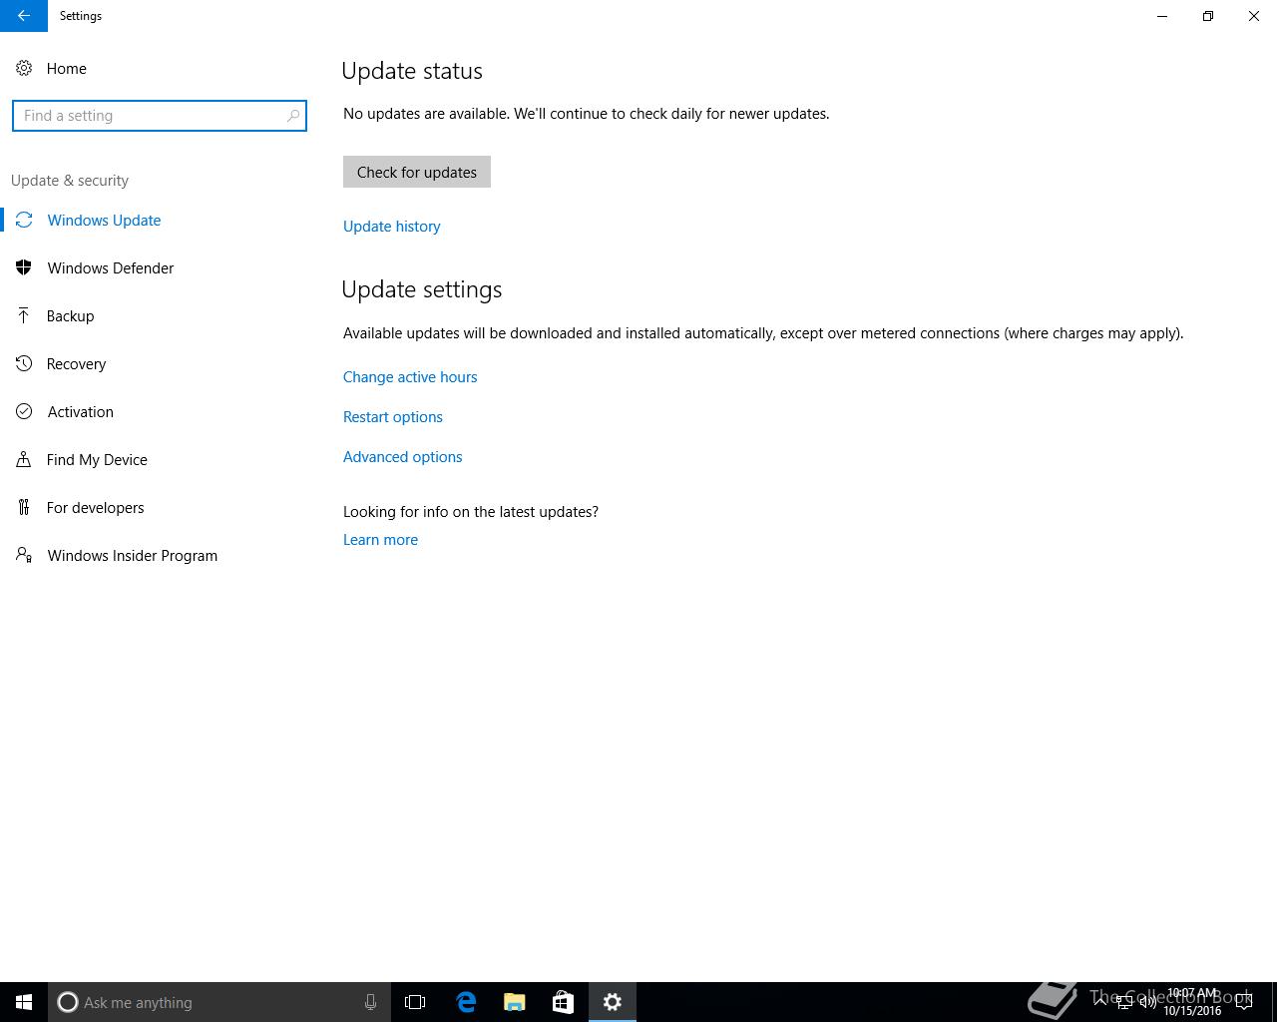Launch Microsoft Edge from the taskbar
Viewport: 1277px width, 1022px height.
[x=466, y=1002]
